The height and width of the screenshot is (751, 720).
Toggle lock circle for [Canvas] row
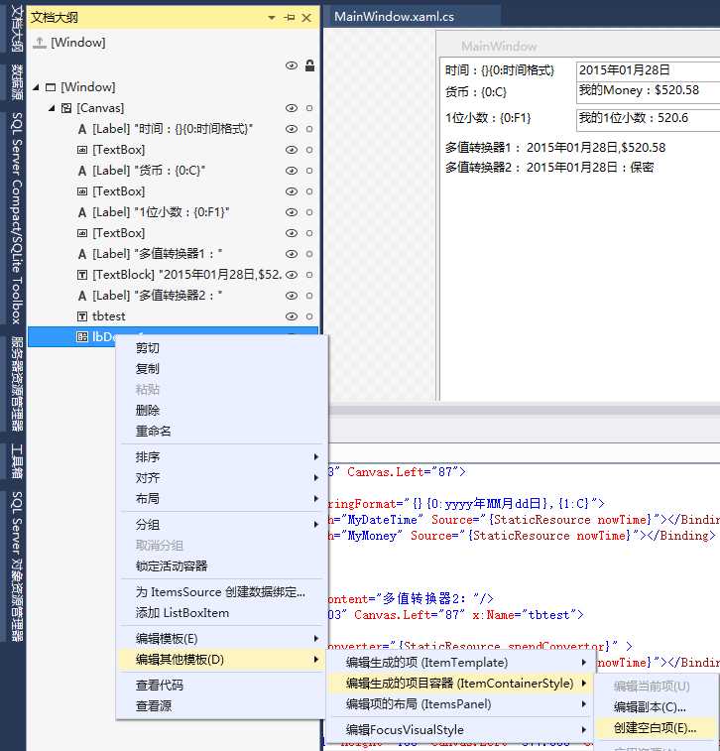tap(309, 108)
